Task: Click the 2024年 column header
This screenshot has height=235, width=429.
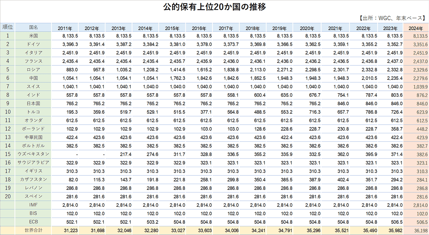Action: tap(416, 28)
